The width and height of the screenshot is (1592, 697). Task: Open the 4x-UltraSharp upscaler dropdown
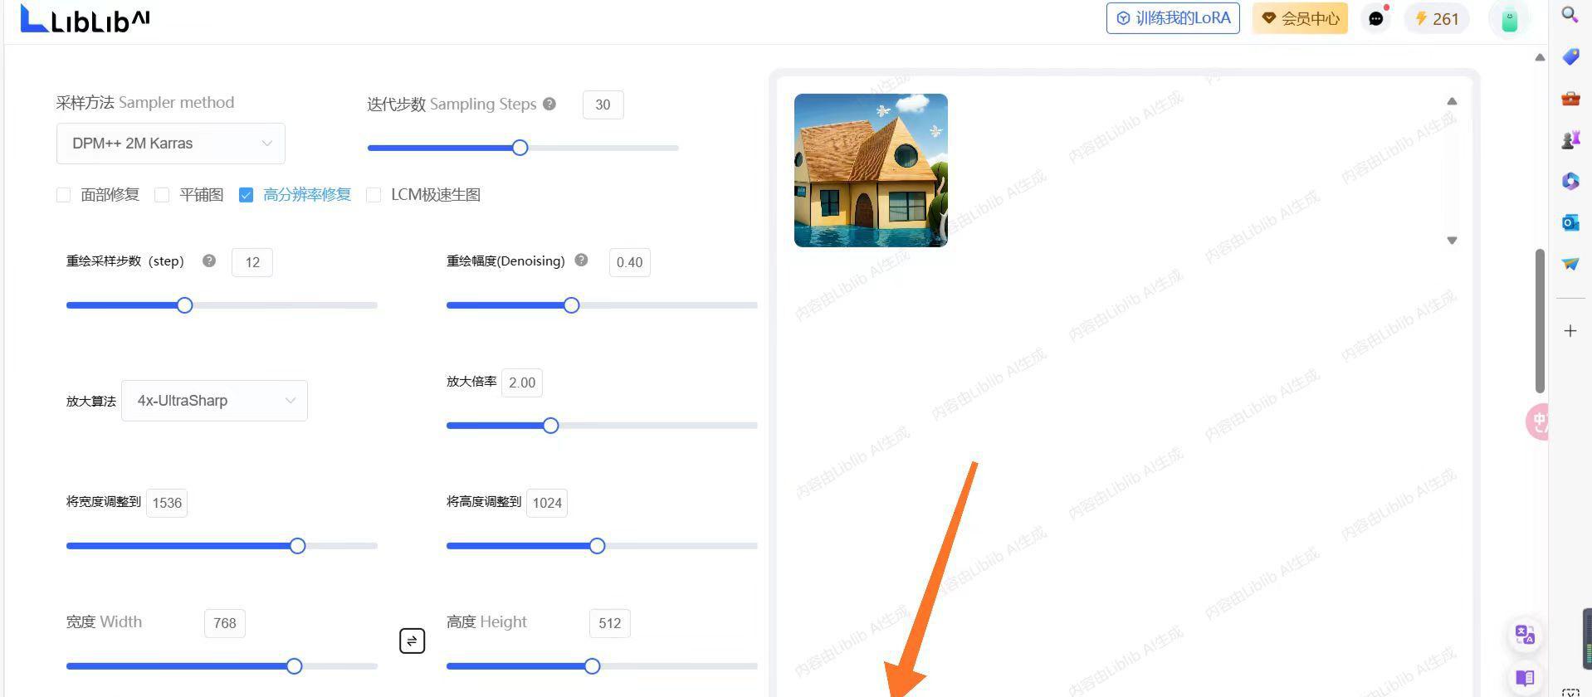click(x=214, y=401)
